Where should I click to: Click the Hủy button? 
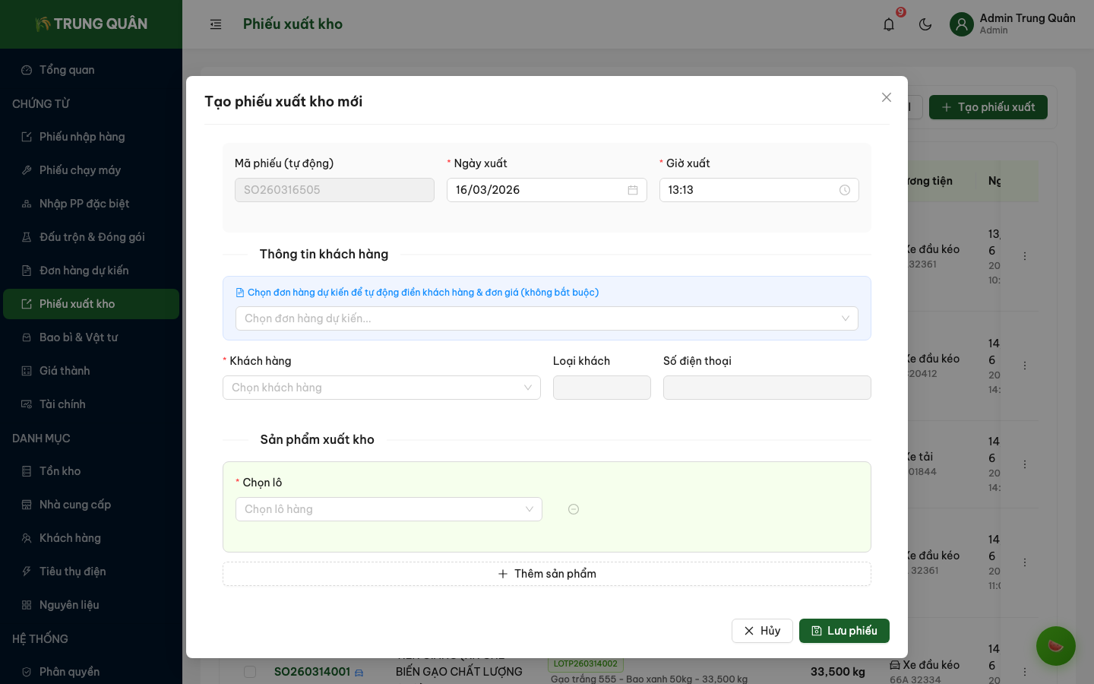point(762,631)
